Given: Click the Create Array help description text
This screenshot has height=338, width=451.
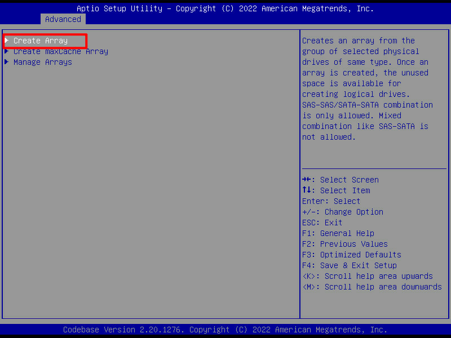Looking at the screenshot, I should [366, 88].
